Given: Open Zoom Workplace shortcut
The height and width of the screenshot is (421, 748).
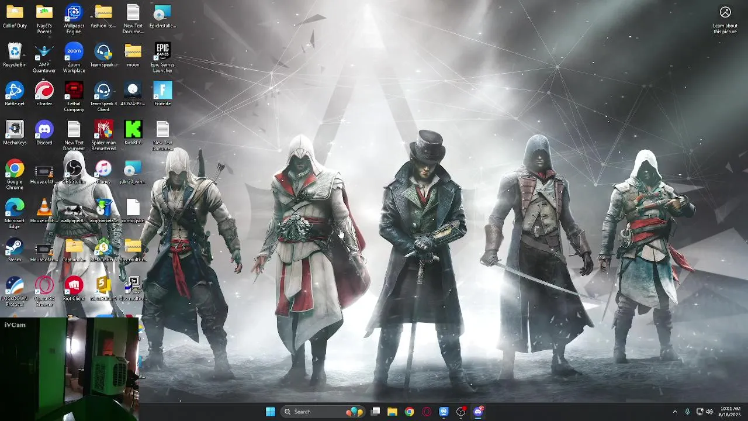Looking at the screenshot, I should [x=74, y=58].
